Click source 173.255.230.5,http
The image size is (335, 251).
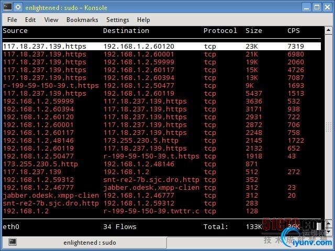[x=40, y=164]
